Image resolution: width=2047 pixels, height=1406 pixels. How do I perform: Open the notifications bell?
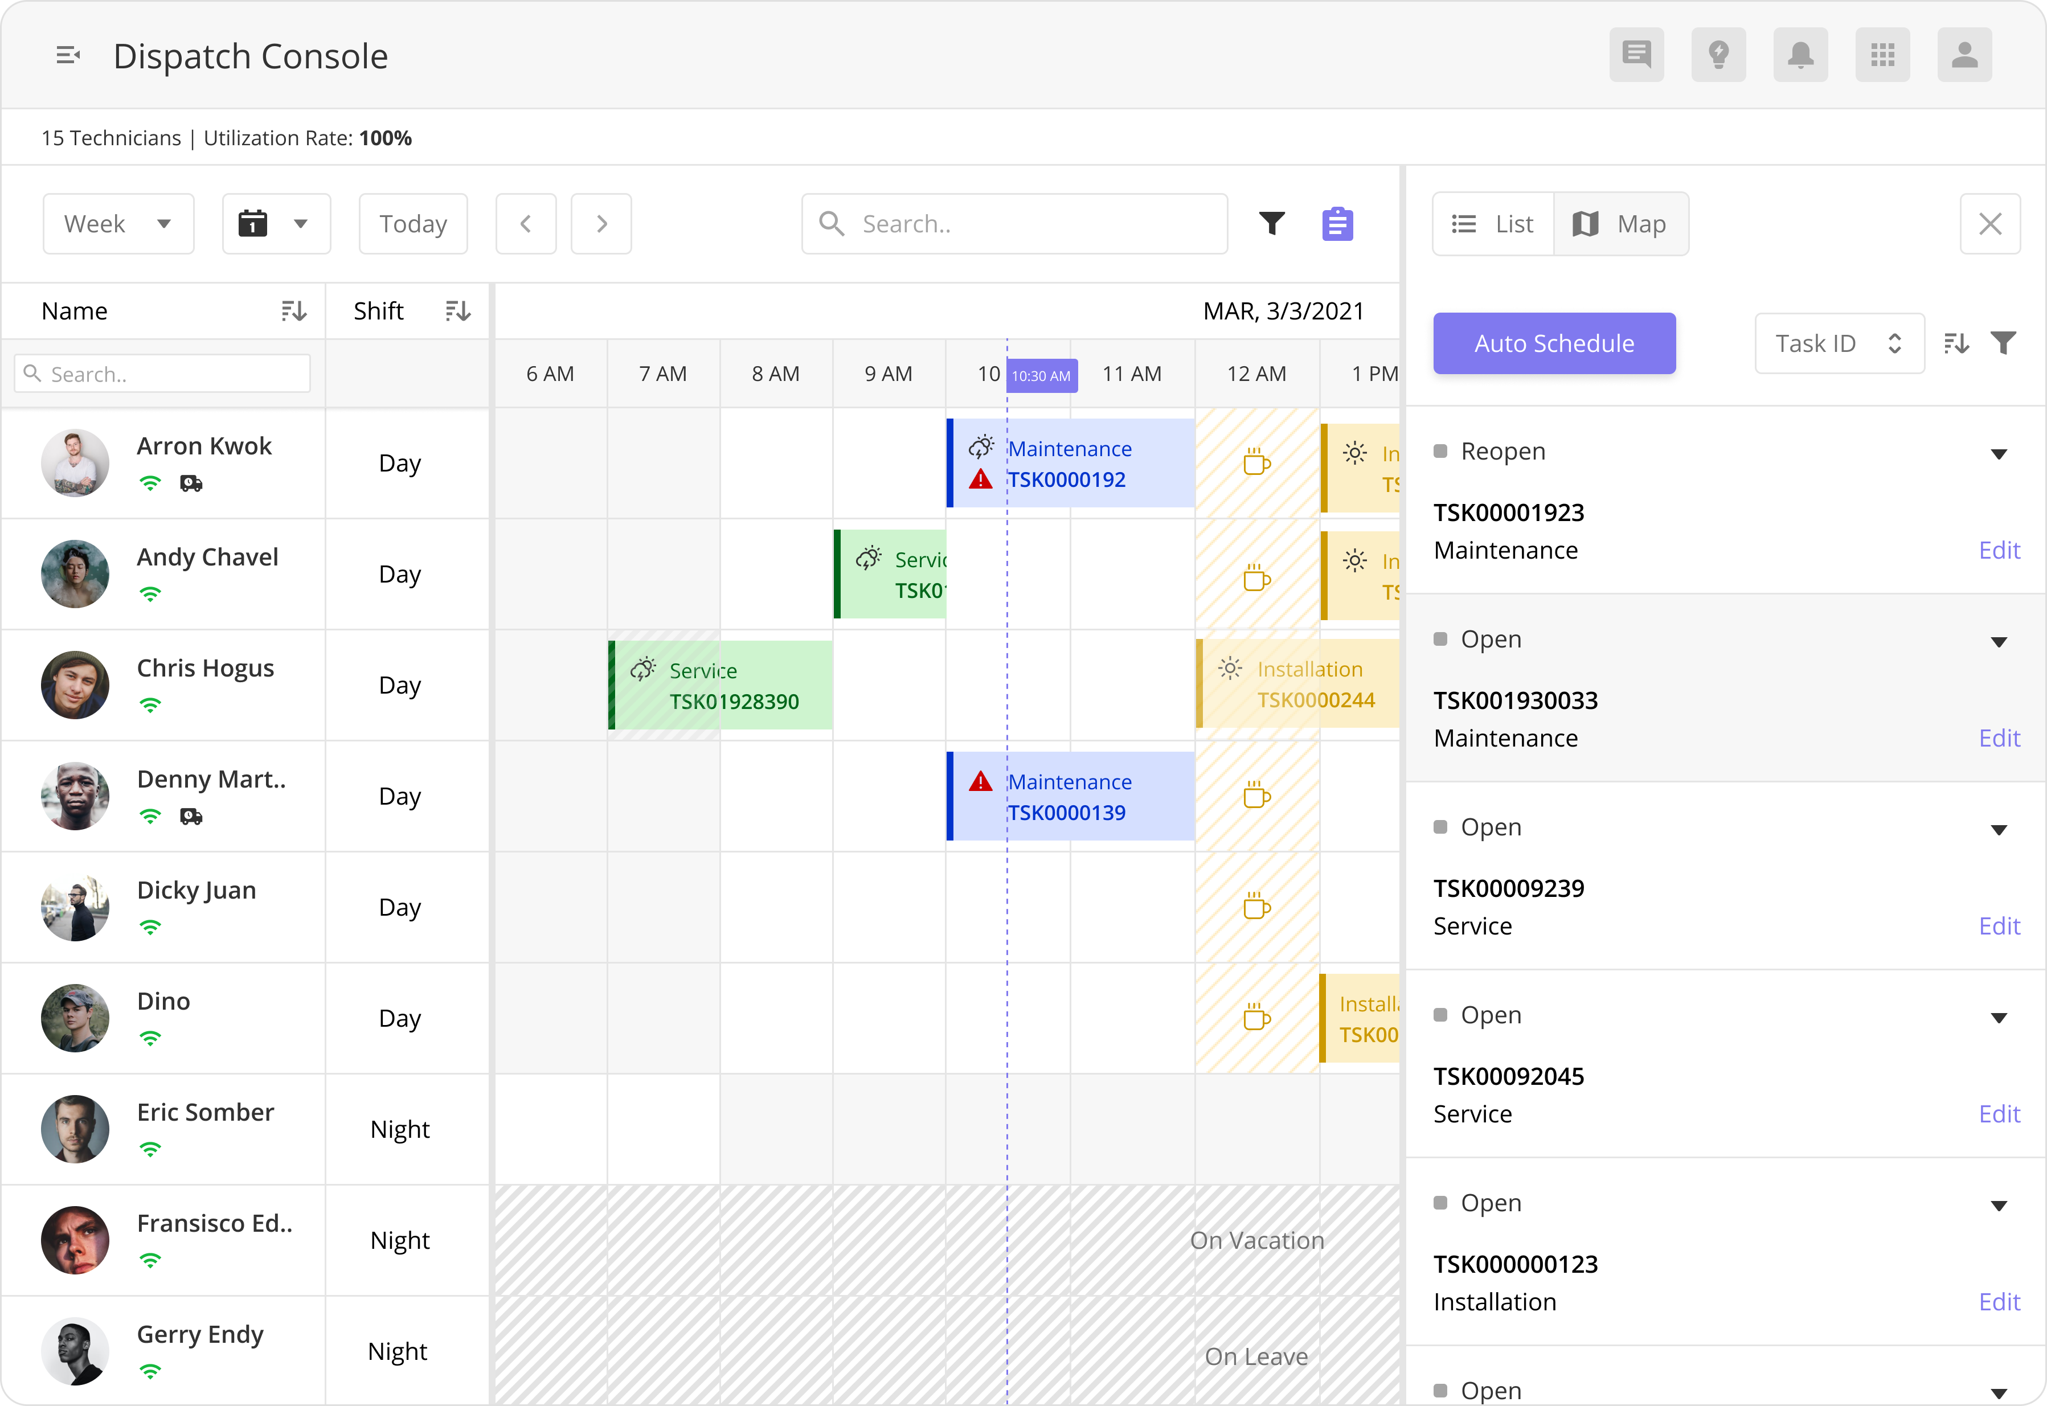pyautogui.click(x=1800, y=55)
